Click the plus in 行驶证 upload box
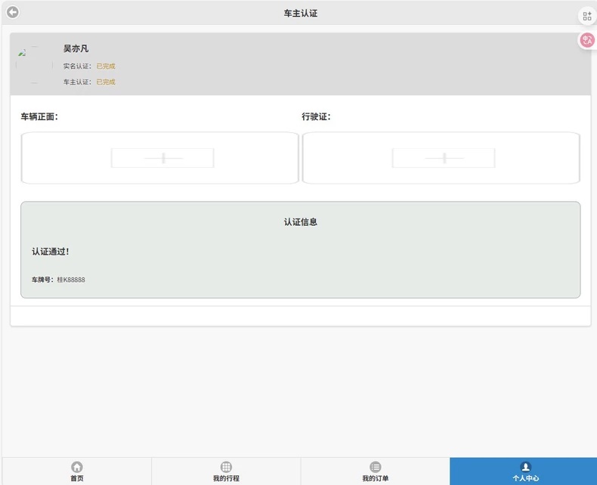 coord(444,158)
